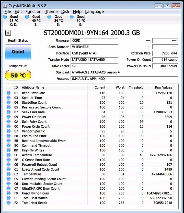The width and height of the screenshot is (184, 213).
Task: Go to the previous disk with the arrow
Action: point(8,33)
